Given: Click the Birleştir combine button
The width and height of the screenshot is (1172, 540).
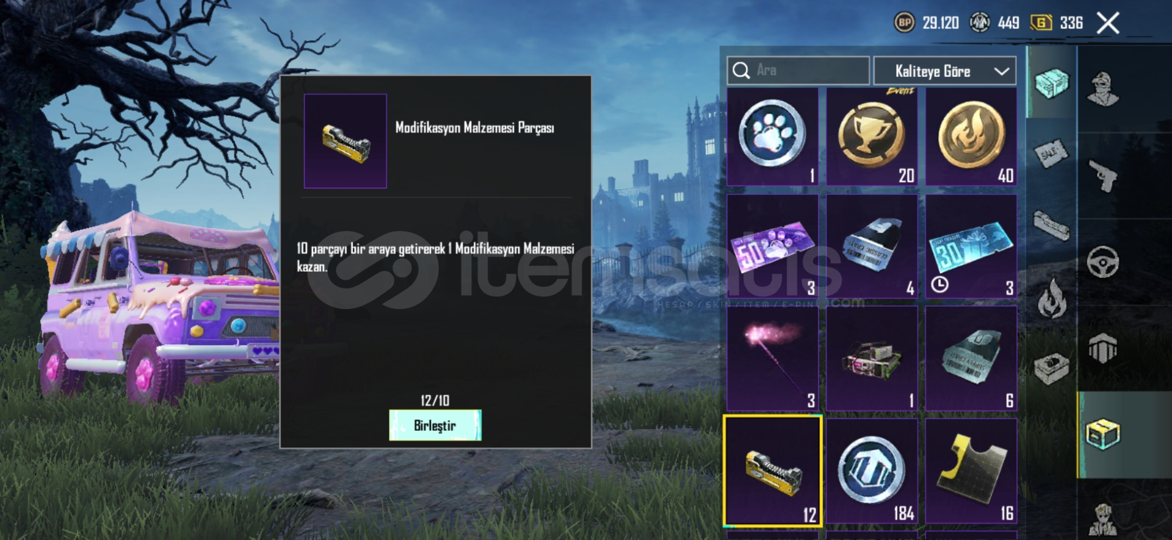Looking at the screenshot, I should [x=435, y=425].
